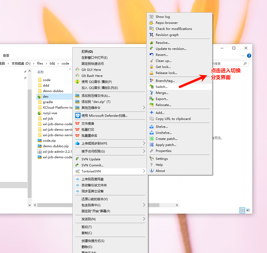Choose 删除(D) from context menu
This screenshot has height=253, width=267.
[x=110, y=247]
